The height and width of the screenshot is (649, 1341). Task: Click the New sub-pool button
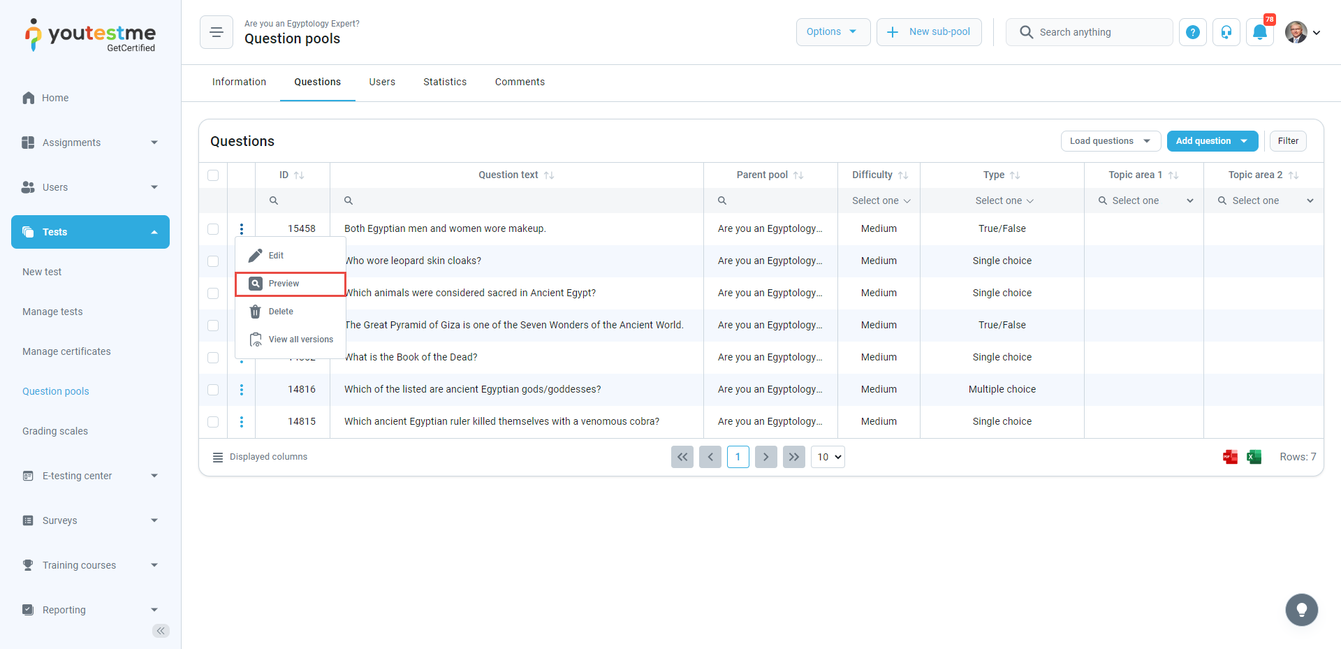928,32
